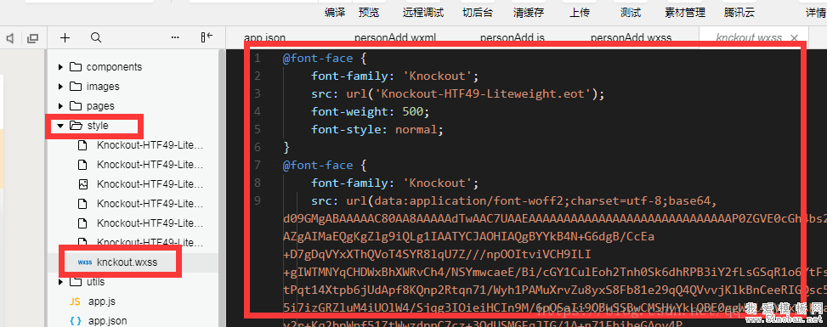827x327 pixels.
Task: Click the JS icon beside app.js
Action: click(x=76, y=302)
